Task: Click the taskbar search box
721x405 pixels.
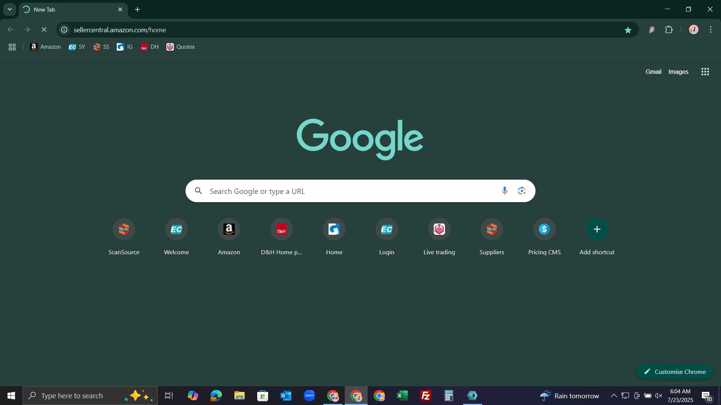Action: [90, 396]
